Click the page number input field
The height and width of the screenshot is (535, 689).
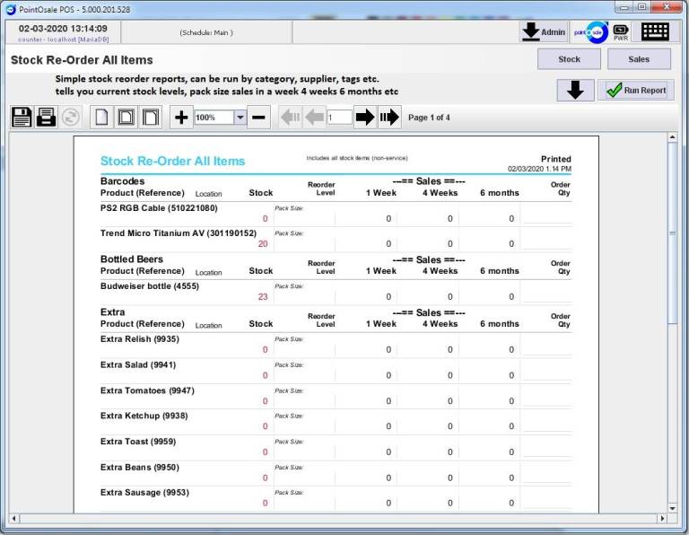(339, 118)
